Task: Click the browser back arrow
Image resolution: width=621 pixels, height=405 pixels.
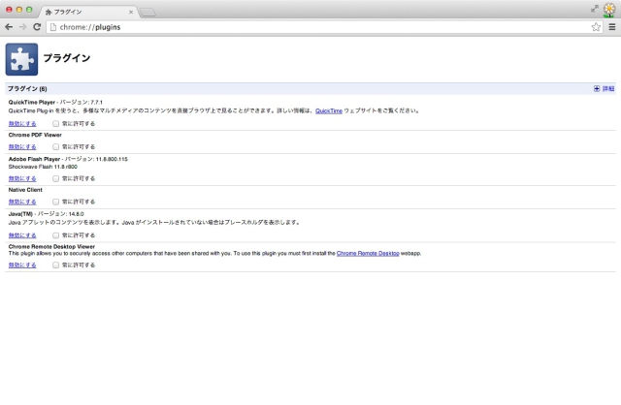Action: 9,27
